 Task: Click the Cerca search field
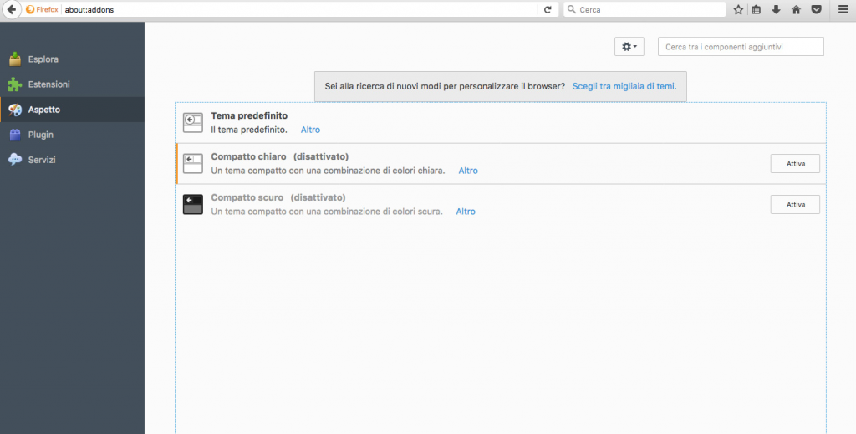645,9
